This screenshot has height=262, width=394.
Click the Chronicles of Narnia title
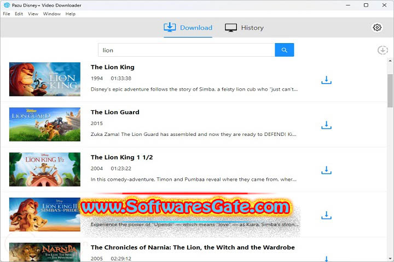click(x=193, y=247)
